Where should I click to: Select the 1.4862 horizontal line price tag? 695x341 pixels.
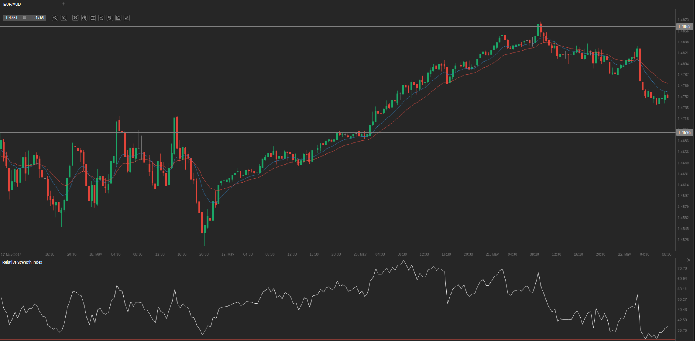click(x=685, y=26)
